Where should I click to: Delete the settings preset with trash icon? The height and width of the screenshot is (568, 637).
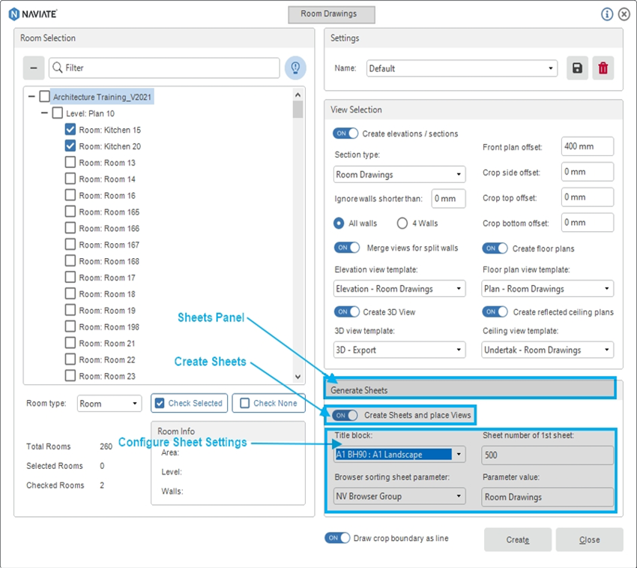coord(603,68)
